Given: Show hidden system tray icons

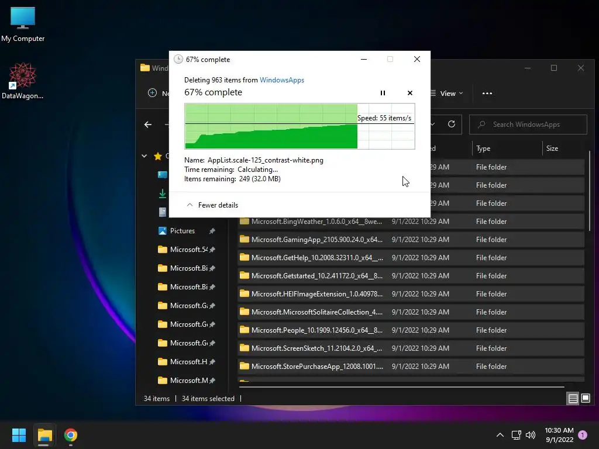Looking at the screenshot, I should pyautogui.click(x=500, y=435).
